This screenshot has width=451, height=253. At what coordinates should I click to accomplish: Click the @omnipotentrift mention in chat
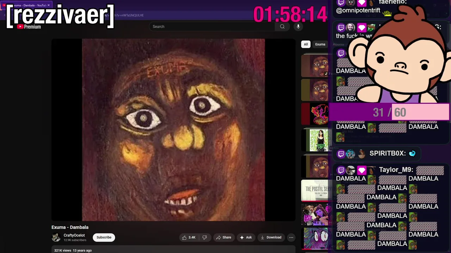click(358, 11)
